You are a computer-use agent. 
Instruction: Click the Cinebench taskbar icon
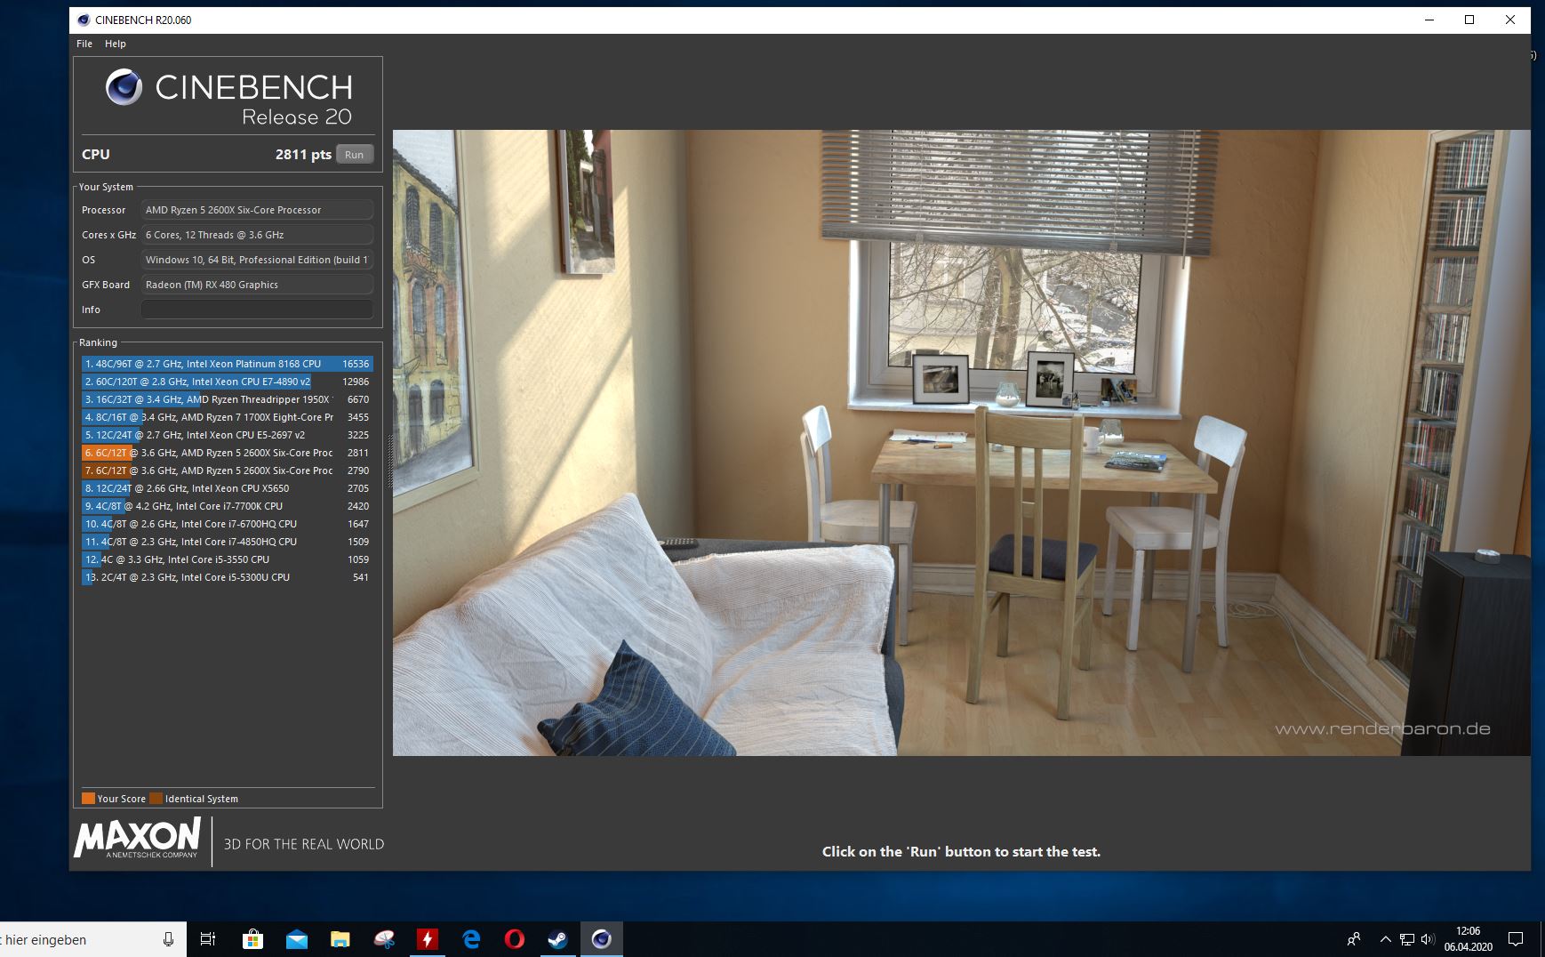click(x=602, y=939)
